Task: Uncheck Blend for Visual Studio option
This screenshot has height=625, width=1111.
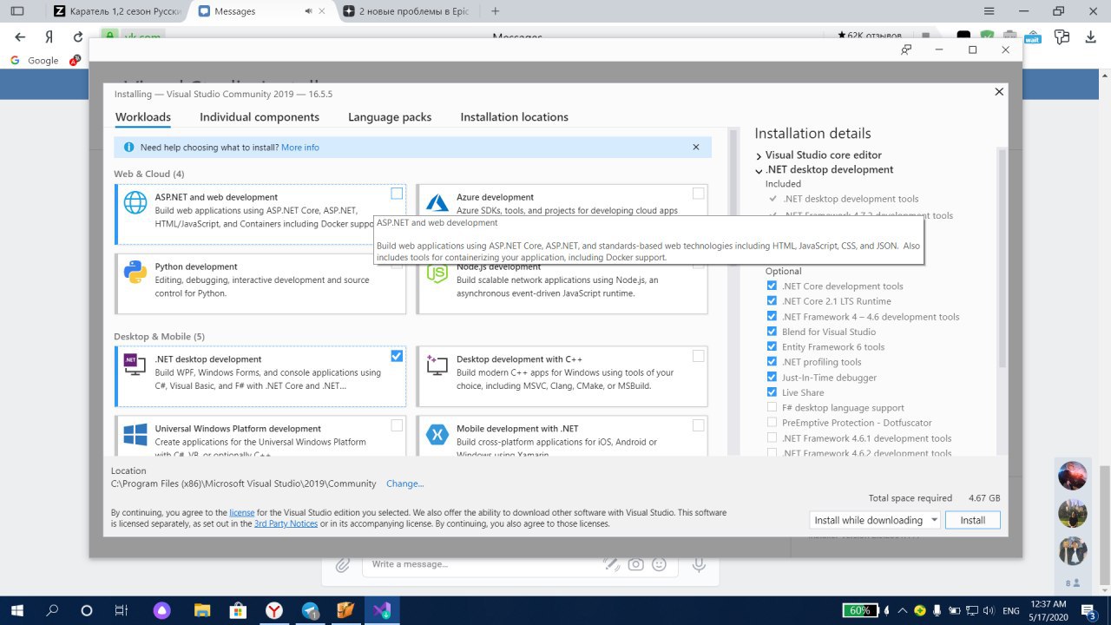Action: [772, 332]
